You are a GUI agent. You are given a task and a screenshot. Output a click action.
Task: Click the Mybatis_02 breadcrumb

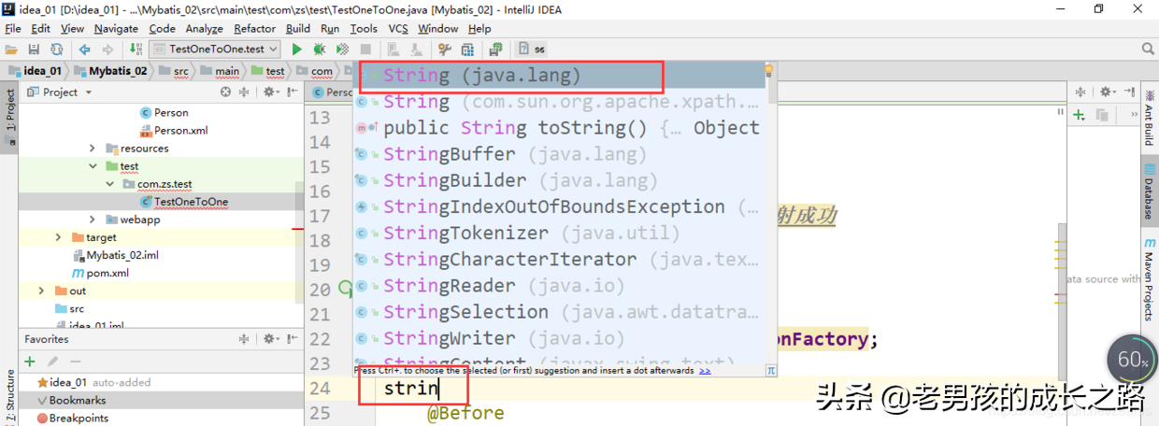(110, 71)
